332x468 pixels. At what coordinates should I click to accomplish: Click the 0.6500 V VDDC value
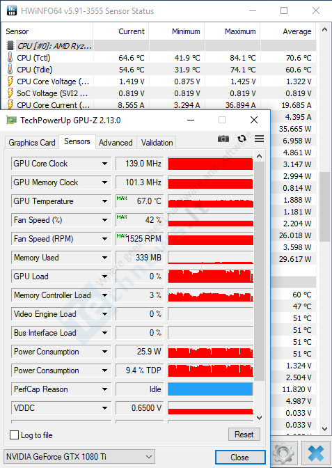coord(140,408)
